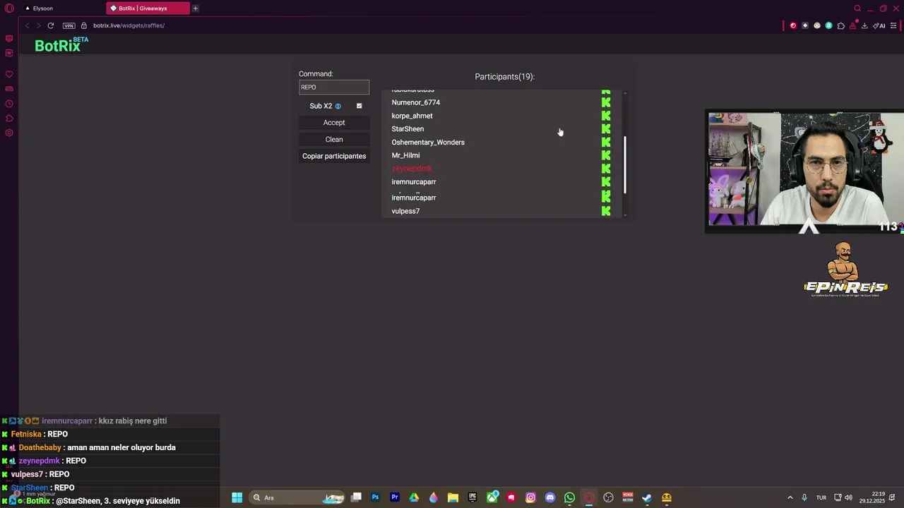
Task: Click the EpinReis logo overlay
Action: pos(845,269)
